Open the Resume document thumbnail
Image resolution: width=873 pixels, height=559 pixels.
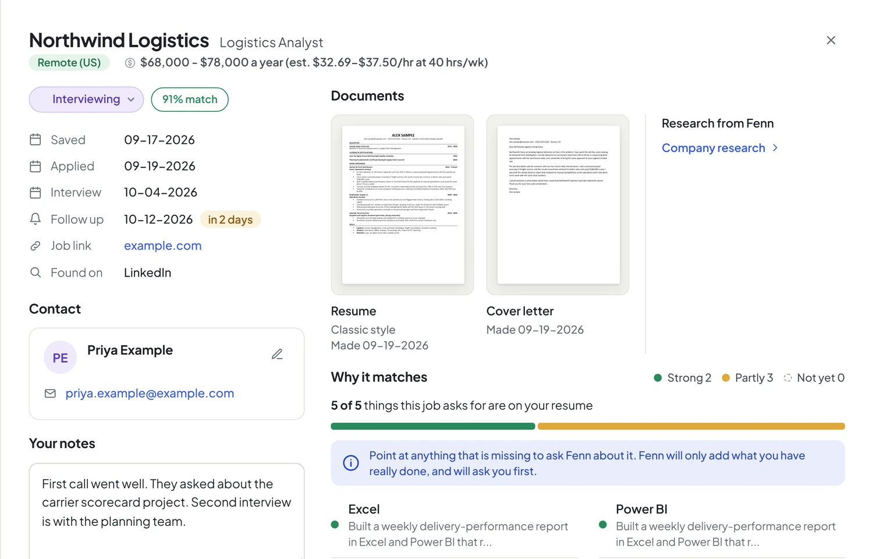point(402,204)
